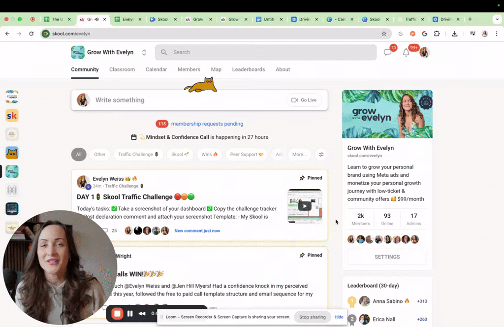Switch to the Community tab

[x=85, y=69]
